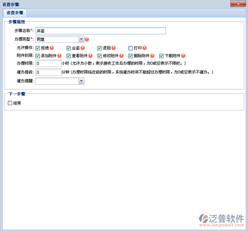Toggle the 修改附件 permission checkbox
Image resolution: width=248 pixels, height=231 pixels.
pos(100,56)
